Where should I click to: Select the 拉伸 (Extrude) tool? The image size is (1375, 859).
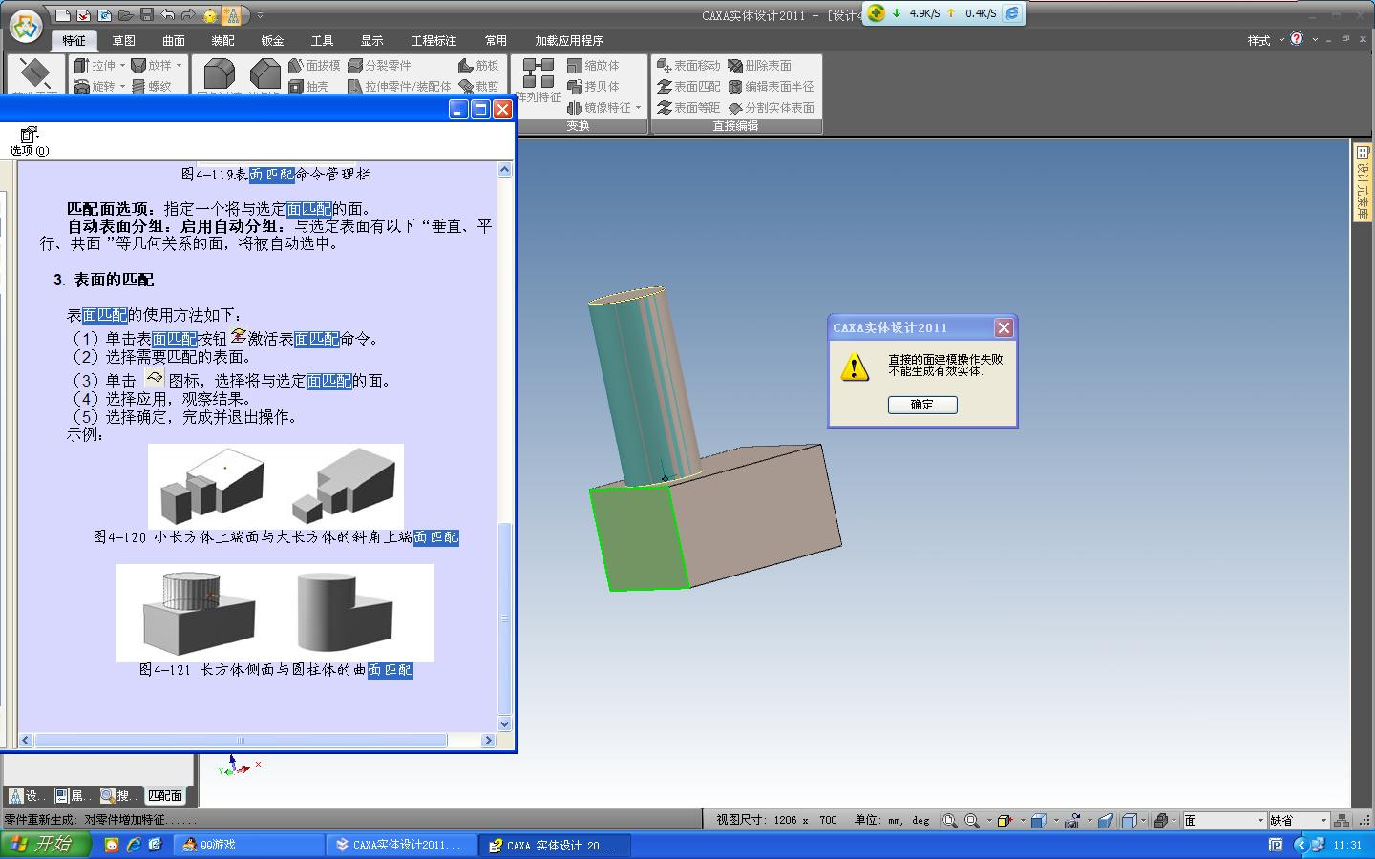[95, 65]
